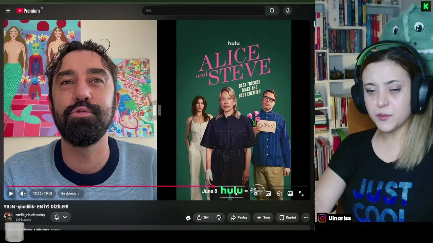Open melikşah altuntaş channel avatar
Image resolution: width=433 pixels, height=243 pixels.
click(x=8, y=217)
